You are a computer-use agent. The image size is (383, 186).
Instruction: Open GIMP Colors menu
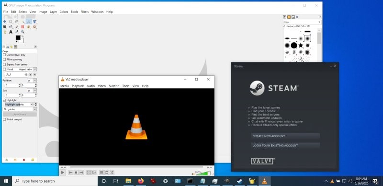[x=64, y=12]
